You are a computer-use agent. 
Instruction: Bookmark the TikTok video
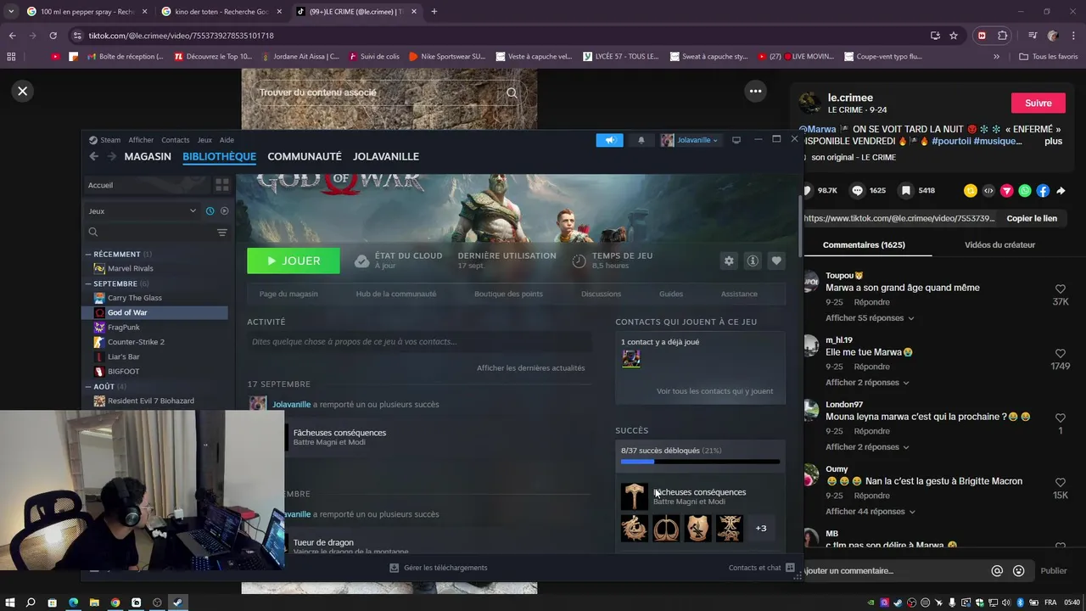pos(906,191)
